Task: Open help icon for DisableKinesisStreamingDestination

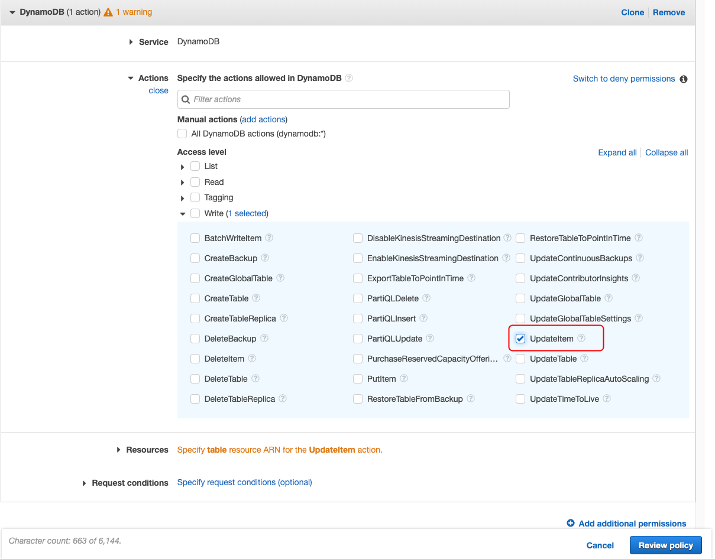Action: [x=507, y=238]
